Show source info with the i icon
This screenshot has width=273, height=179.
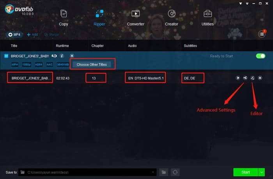(x=62, y=56)
